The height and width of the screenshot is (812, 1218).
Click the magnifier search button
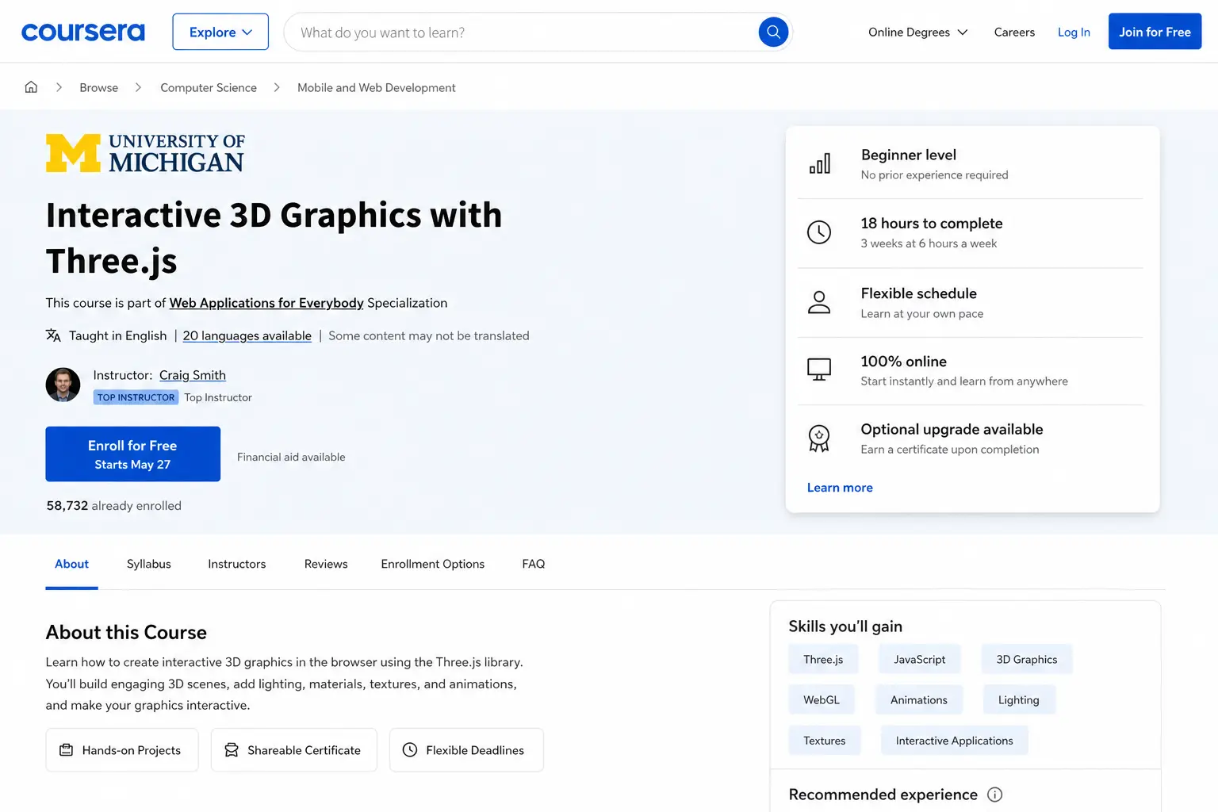773,32
